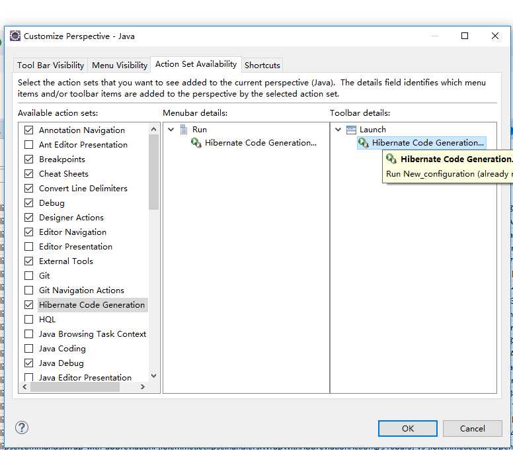
Task: Open the Shortcuts tab
Action: (x=262, y=65)
